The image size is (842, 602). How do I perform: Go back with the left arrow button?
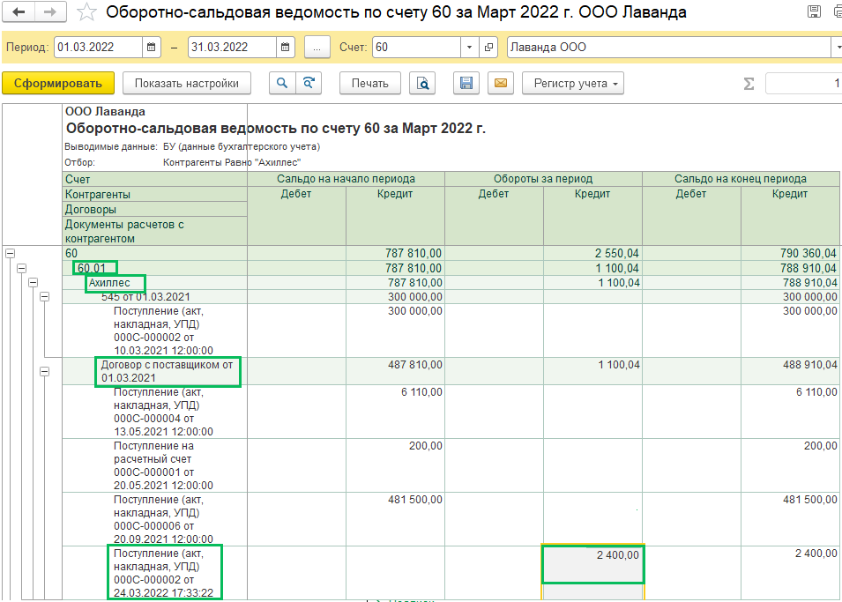pyautogui.click(x=19, y=11)
